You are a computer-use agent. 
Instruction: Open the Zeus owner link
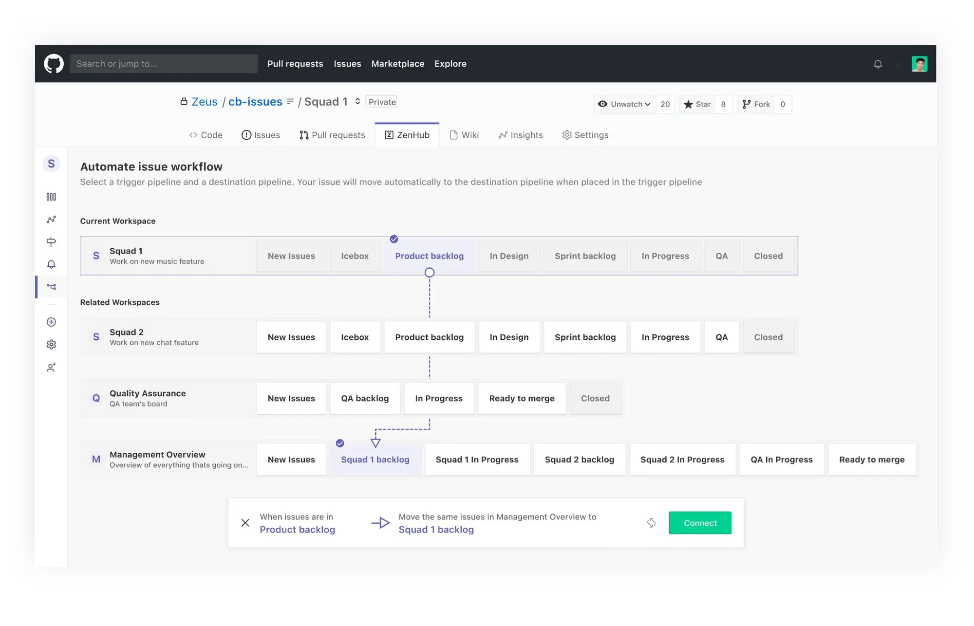205,101
